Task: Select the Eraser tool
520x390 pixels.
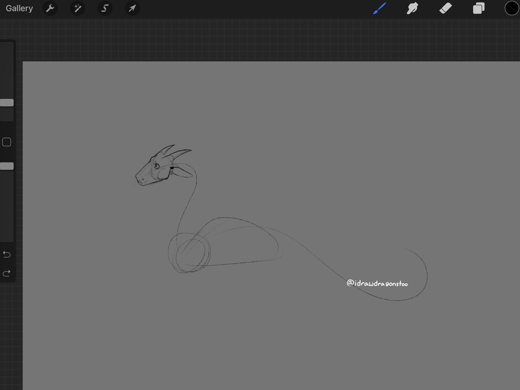Action: (x=446, y=8)
